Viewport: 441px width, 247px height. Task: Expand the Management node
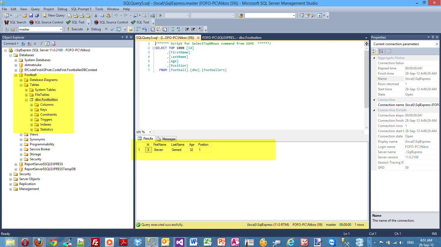(10, 189)
